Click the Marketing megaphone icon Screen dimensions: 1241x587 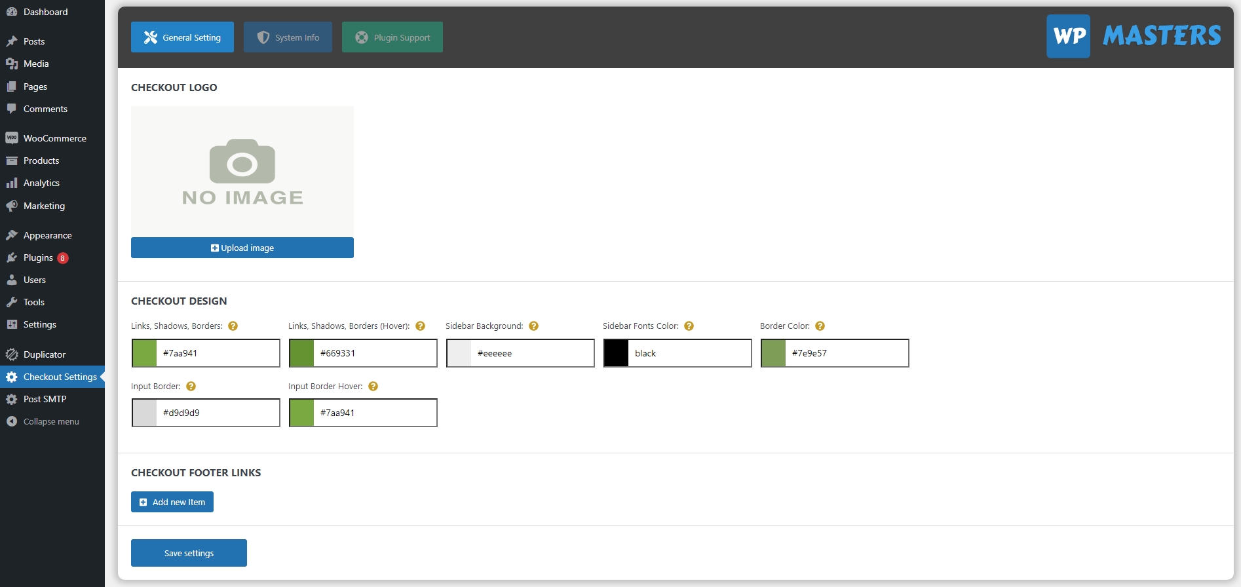[x=12, y=206]
